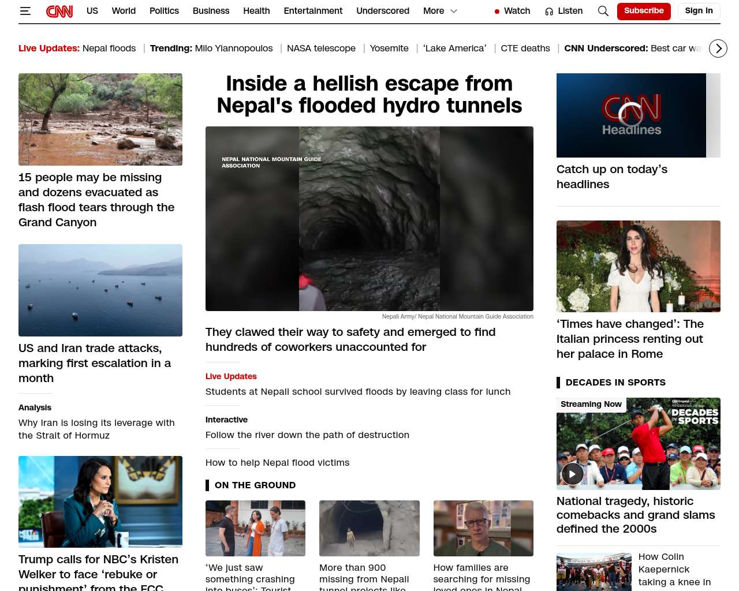Play the Decades in Sports video

click(x=572, y=474)
